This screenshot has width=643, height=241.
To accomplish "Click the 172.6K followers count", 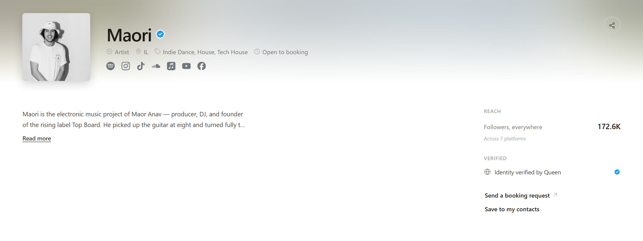I will 609,127.
